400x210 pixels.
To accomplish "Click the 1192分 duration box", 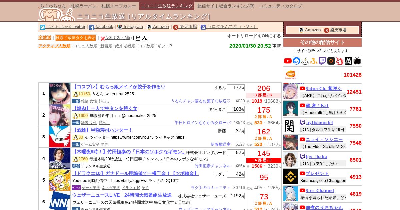I will pyautogui.click(x=236, y=196).
